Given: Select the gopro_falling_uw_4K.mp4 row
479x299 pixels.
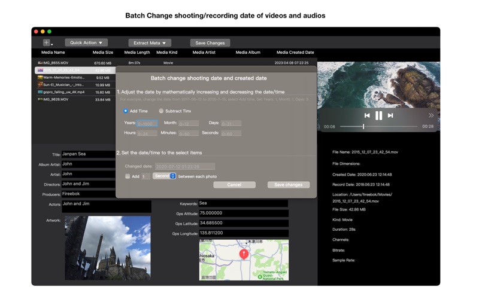Looking at the screenshot, I should tap(75, 92).
